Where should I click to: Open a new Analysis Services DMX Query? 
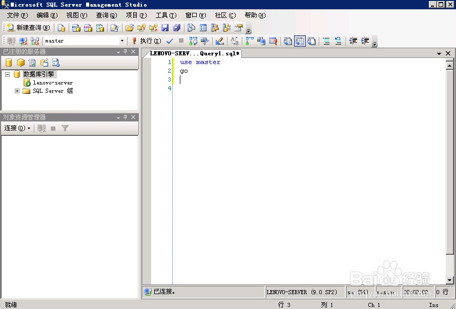pyautogui.click(x=88, y=28)
